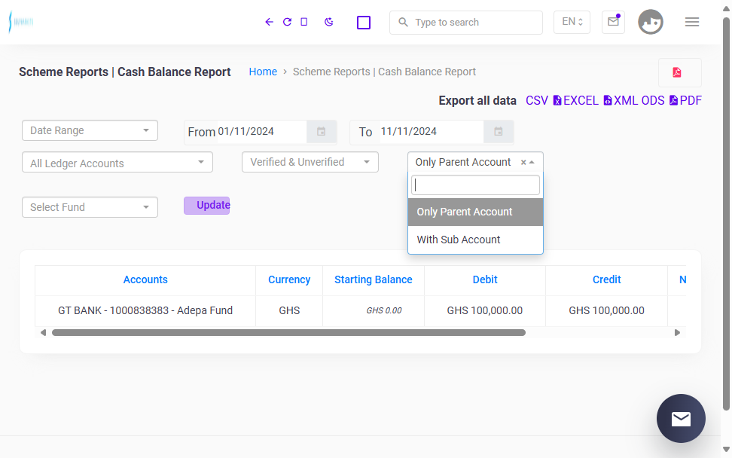This screenshot has height=458, width=732.
Task: Click GT BANK - 1000838383 - Adepa Fund cell
Action: [145, 311]
